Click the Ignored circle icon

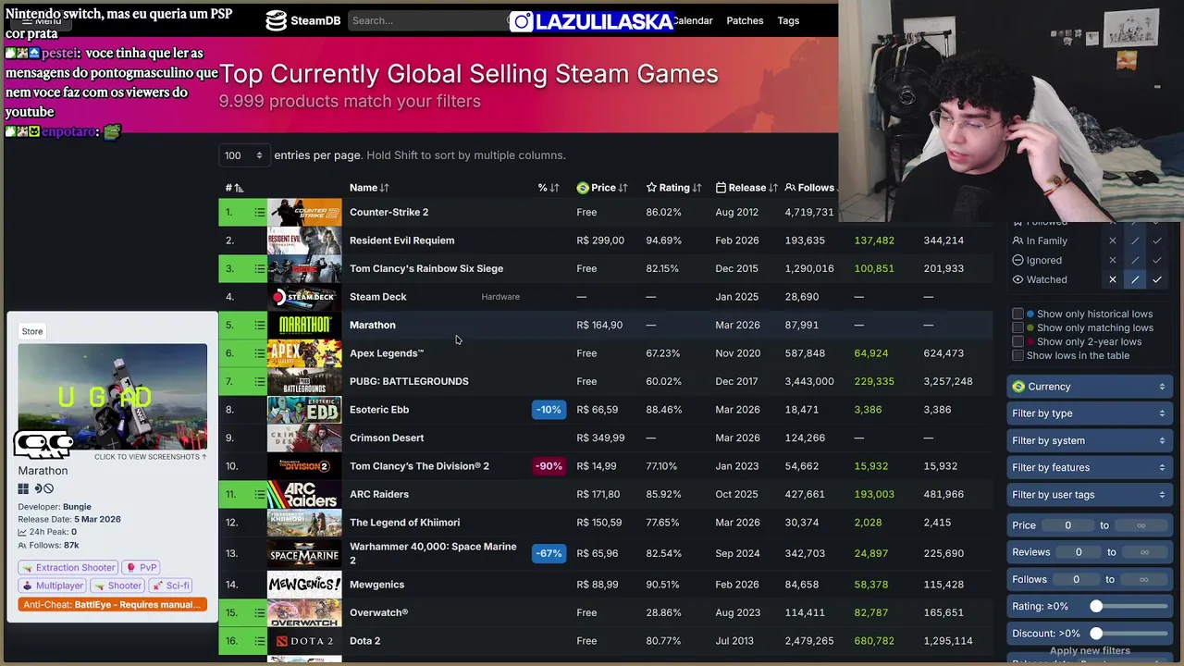pos(1017,261)
